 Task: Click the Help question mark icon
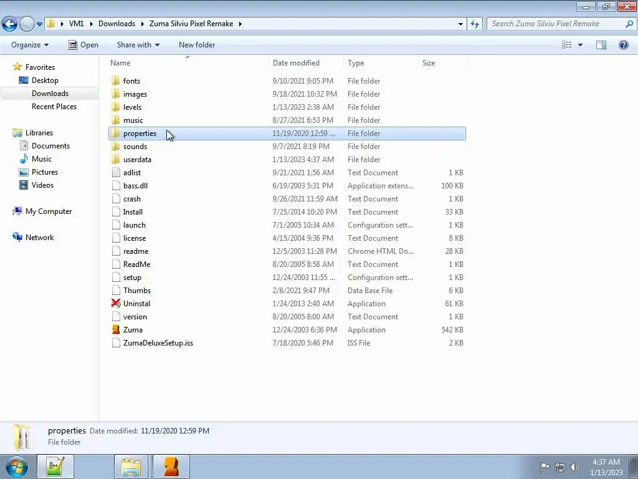(623, 45)
